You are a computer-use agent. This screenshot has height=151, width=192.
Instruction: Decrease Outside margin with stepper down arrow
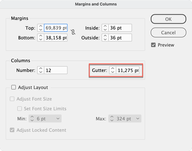point(105,39)
